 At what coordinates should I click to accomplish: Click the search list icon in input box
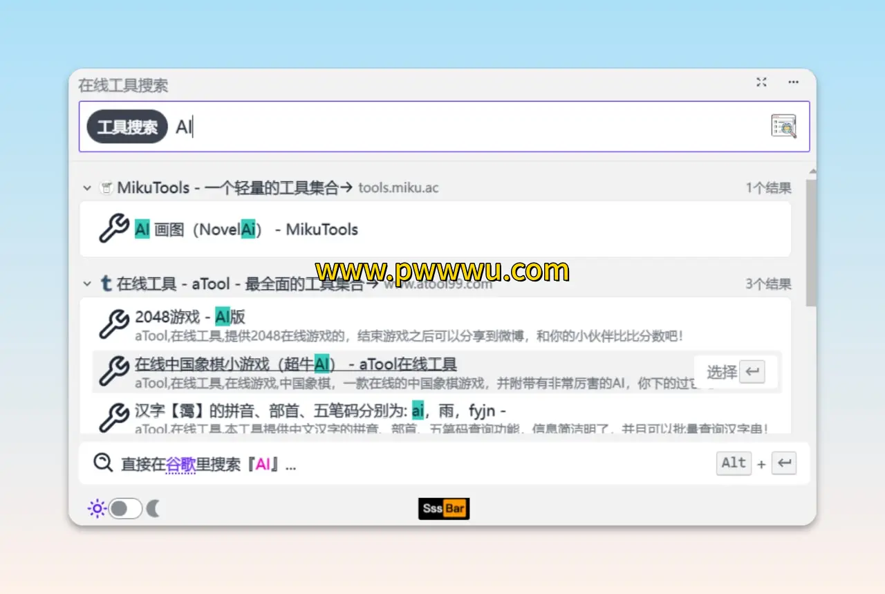[783, 127]
